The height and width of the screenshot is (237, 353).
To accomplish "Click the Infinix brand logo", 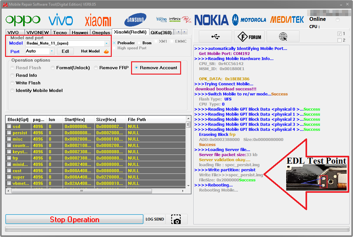I will (175, 20).
